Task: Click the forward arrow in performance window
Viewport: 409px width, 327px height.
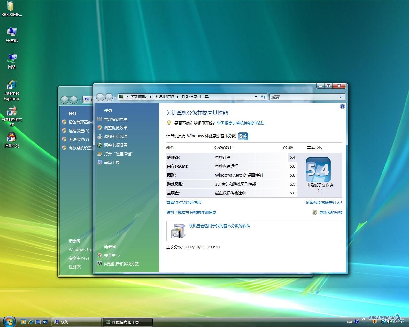Action: (109, 97)
